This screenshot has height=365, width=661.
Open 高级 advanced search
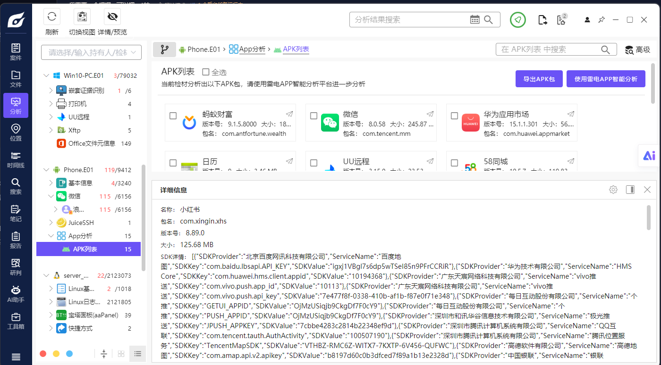pos(637,50)
